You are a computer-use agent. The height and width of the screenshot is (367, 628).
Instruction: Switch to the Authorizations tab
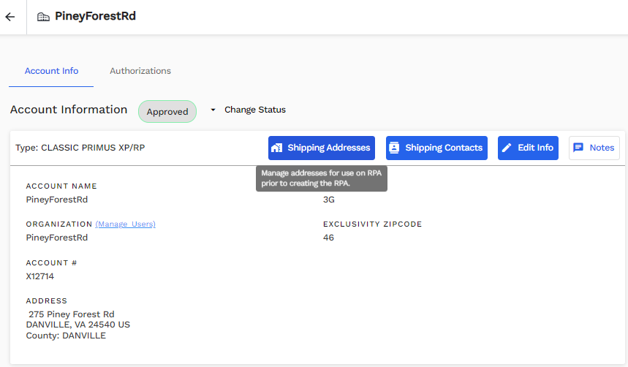pos(140,71)
